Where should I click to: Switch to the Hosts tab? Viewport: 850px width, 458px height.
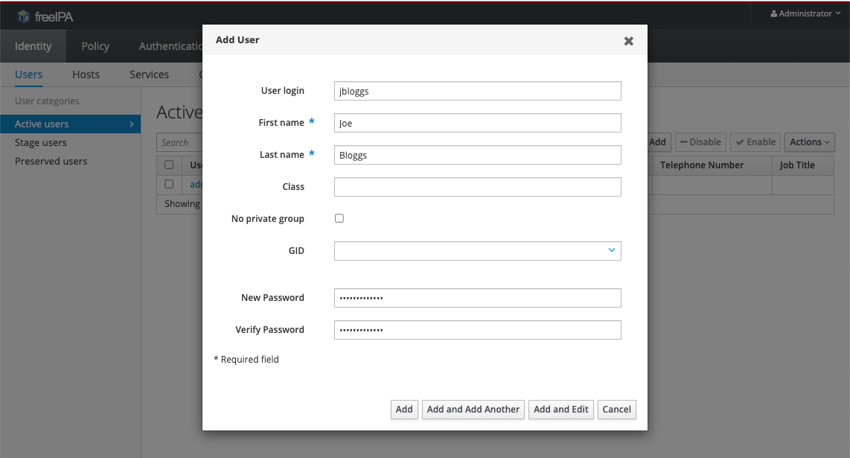(86, 74)
